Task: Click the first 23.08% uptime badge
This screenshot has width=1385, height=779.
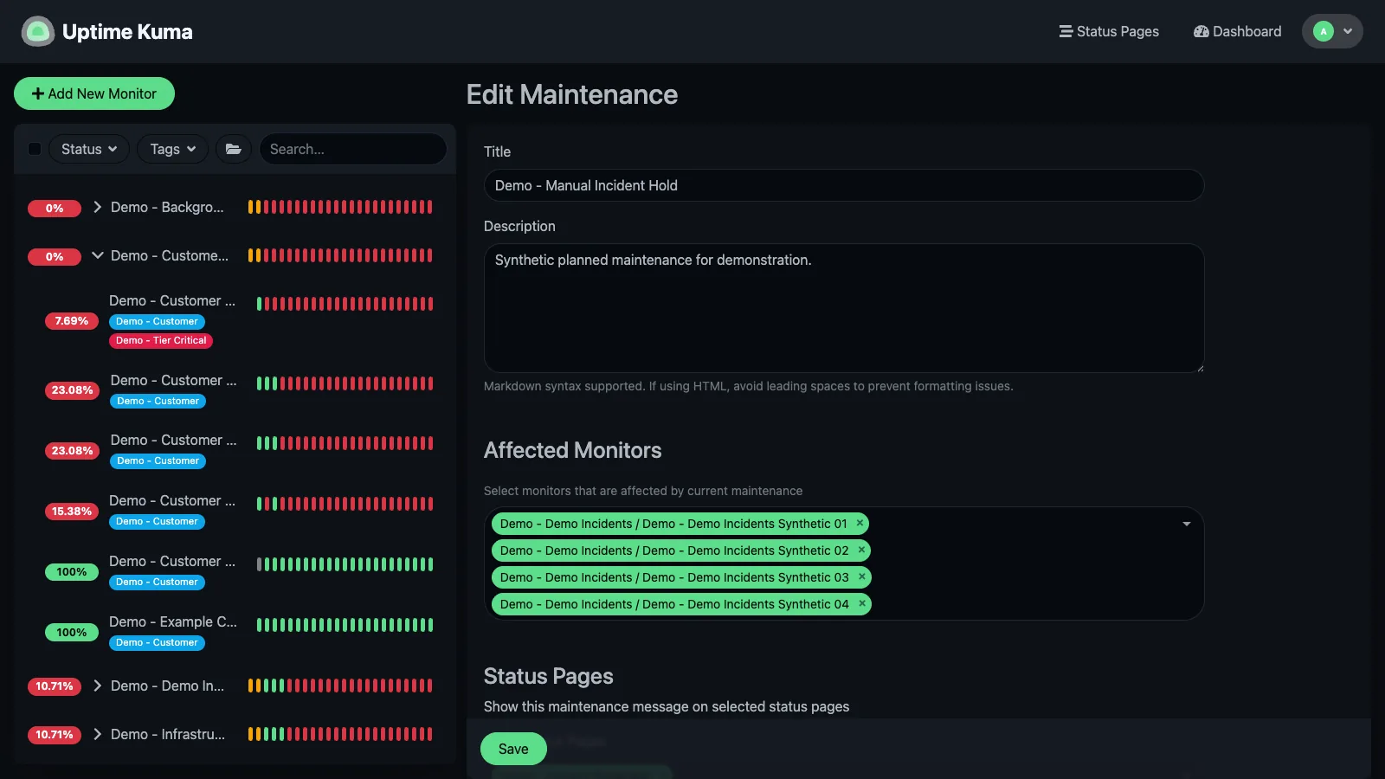Action: tap(72, 390)
